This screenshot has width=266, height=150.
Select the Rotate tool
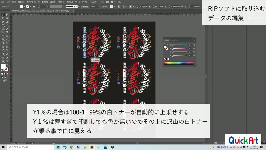(x=3, y=36)
